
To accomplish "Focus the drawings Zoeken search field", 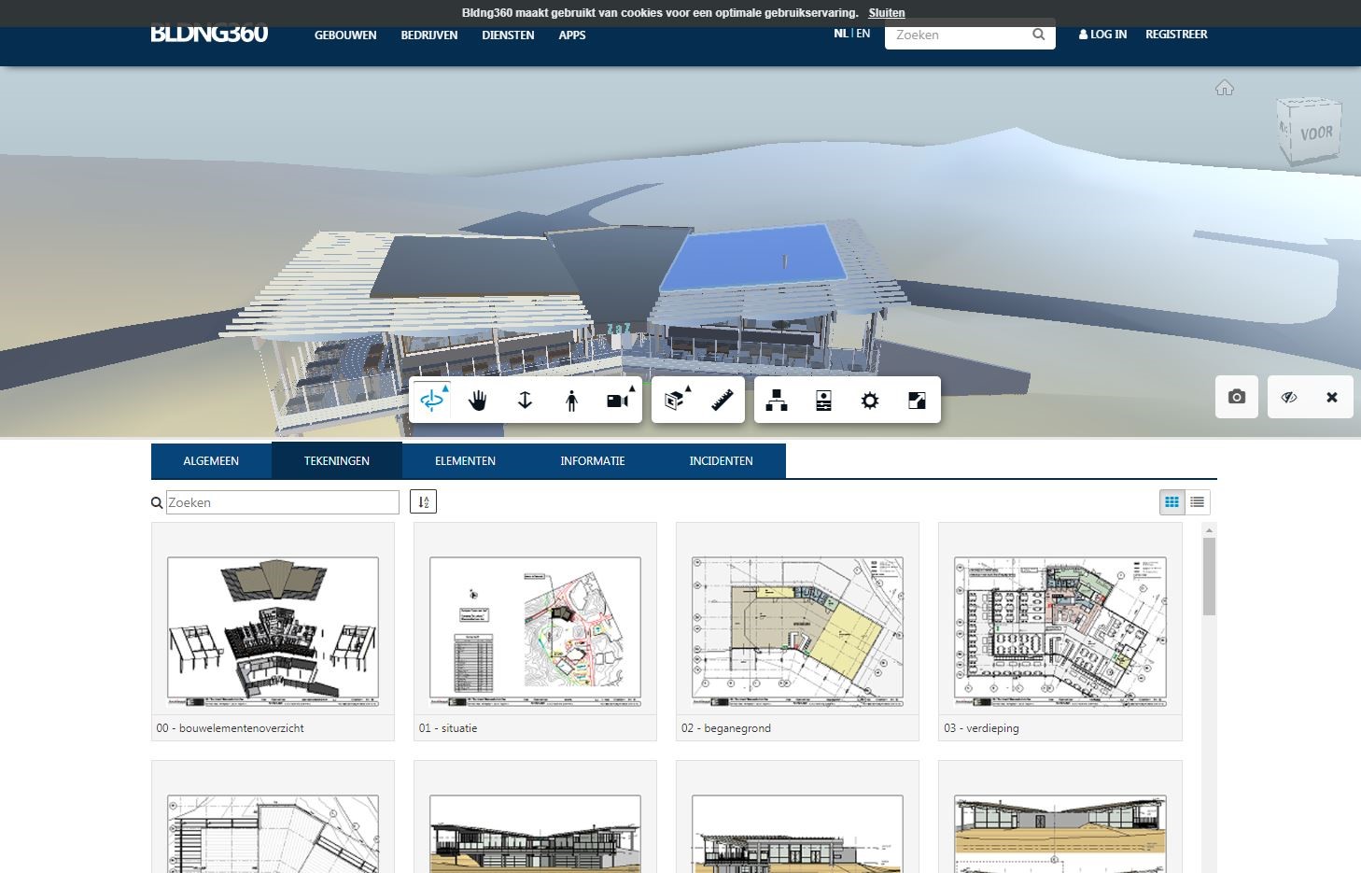I will click(283, 502).
